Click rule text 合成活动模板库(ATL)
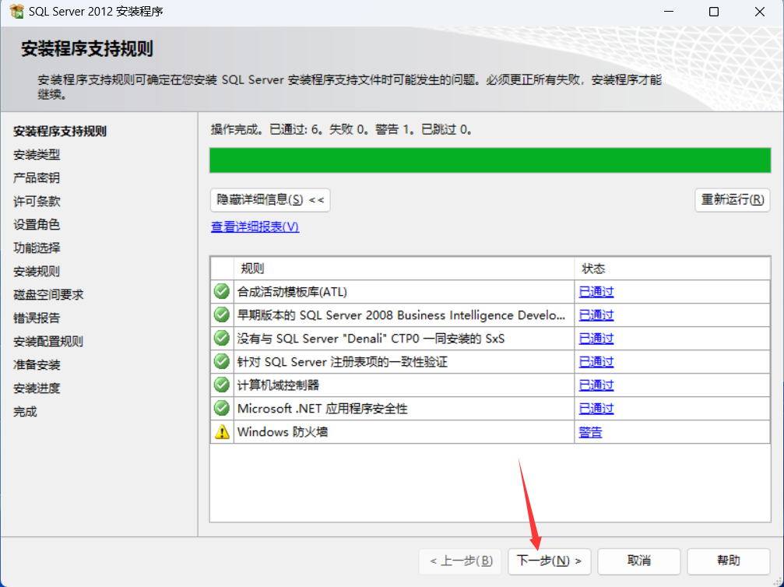This screenshot has height=587, width=784. pos(292,291)
